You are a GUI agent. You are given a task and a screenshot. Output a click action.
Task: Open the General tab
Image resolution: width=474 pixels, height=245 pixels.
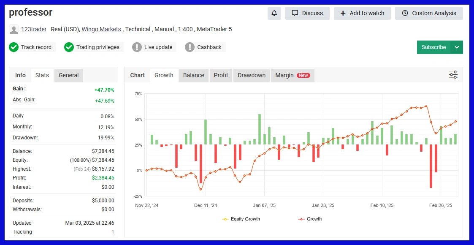[x=68, y=75]
